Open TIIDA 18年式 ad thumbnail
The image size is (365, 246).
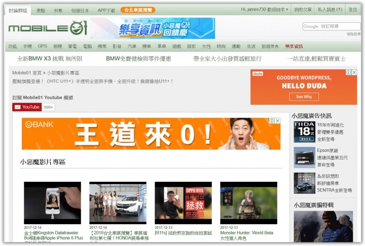tap(304, 132)
